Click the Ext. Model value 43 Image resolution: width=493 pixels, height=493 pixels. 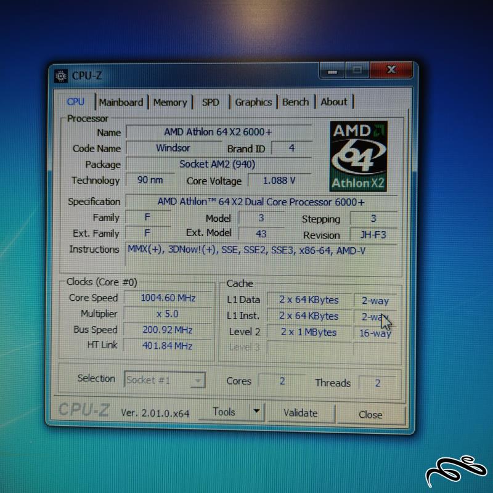pos(261,234)
